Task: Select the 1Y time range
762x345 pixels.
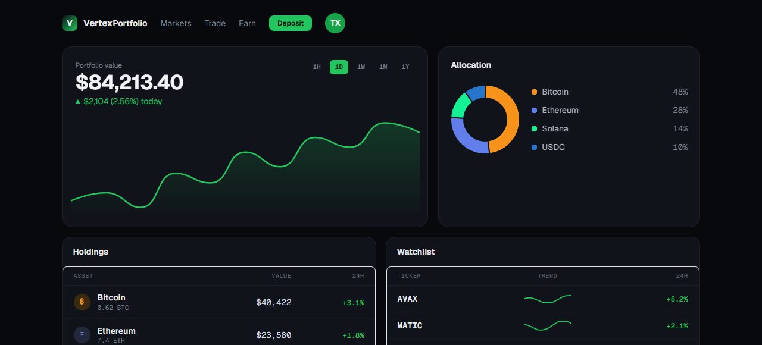Action: click(x=405, y=67)
